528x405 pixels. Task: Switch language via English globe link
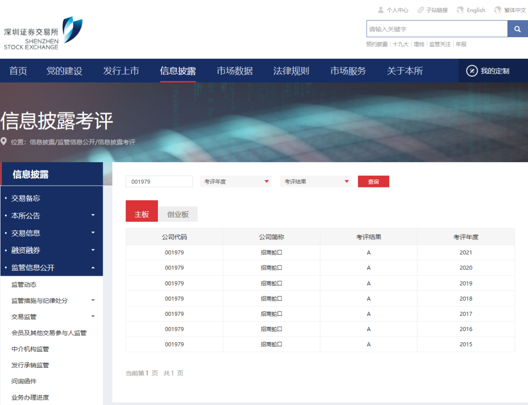(471, 10)
